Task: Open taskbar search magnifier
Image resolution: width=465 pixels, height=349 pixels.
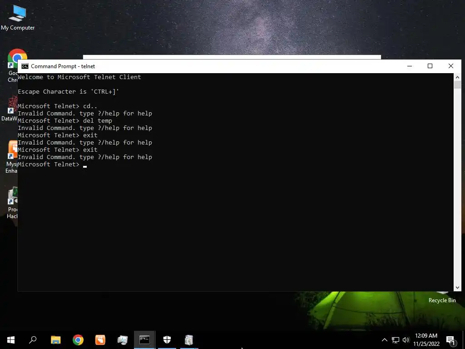Action: (33, 340)
